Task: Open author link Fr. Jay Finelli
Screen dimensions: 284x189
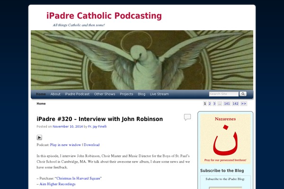Action: (97, 127)
